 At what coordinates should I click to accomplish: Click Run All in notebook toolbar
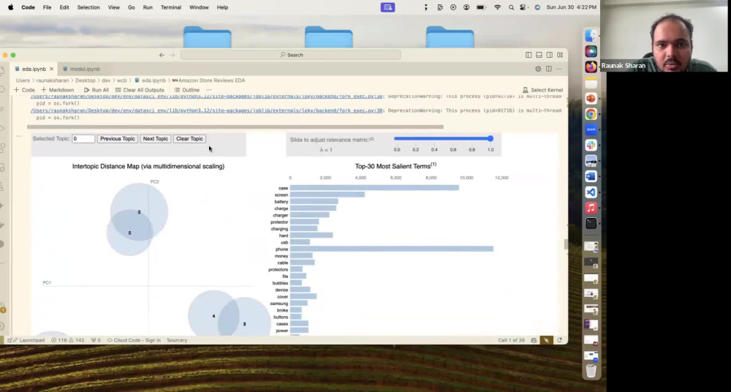(96, 90)
